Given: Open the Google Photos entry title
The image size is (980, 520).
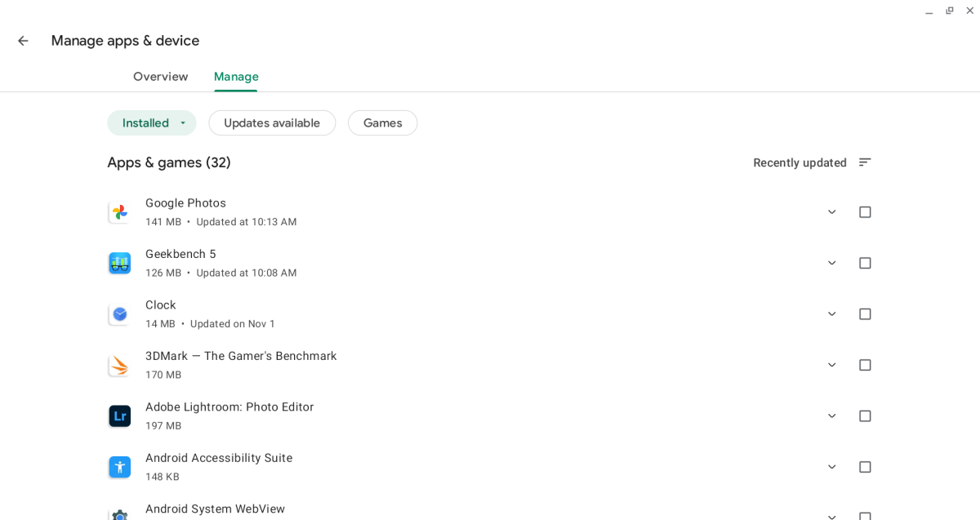Looking at the screenshot, I should [185, 203].
